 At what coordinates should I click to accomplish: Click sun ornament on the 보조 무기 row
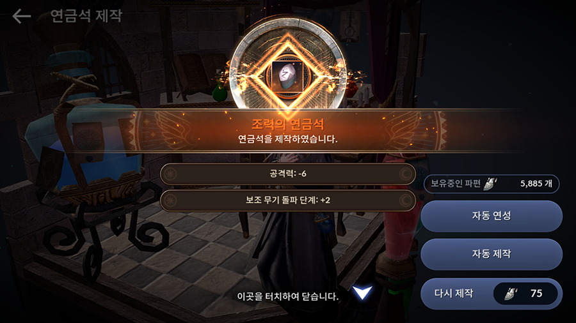coord(170,200)
